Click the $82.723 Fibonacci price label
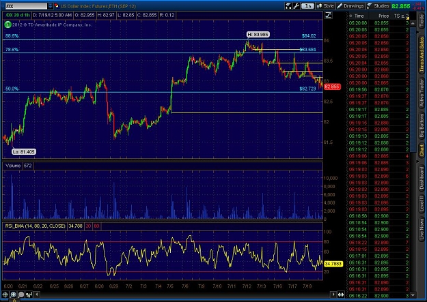 [307, 89]
